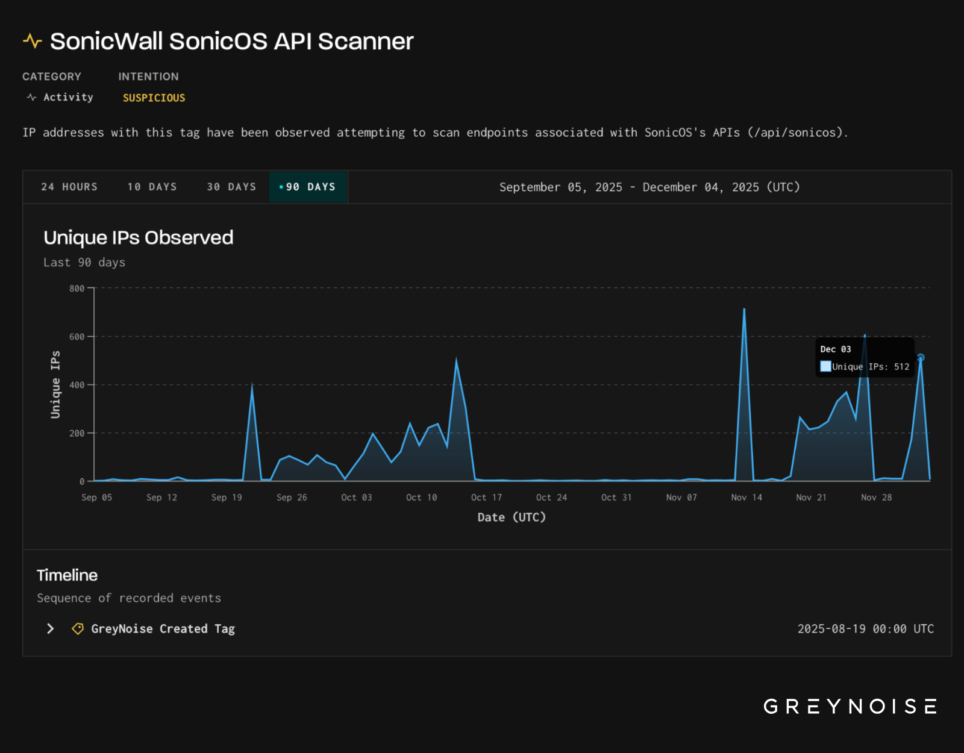This screenshot has height=753, width=964.
Task: Click the 'Unique IPs: 512' tooltip value
Action: [x=871, y=366]
